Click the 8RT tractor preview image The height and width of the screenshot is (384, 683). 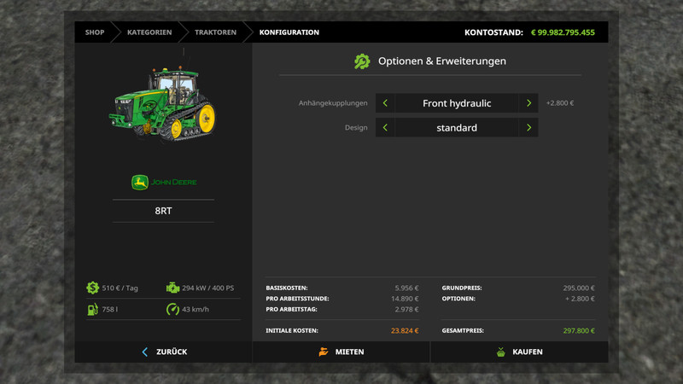pyautogui.click(x=161, y=104)
